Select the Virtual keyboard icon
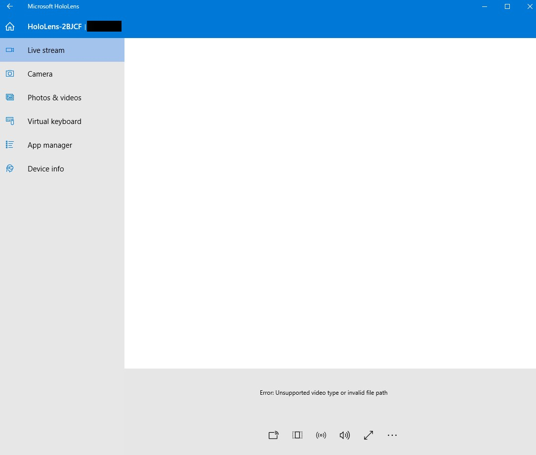 click(10, 121)
